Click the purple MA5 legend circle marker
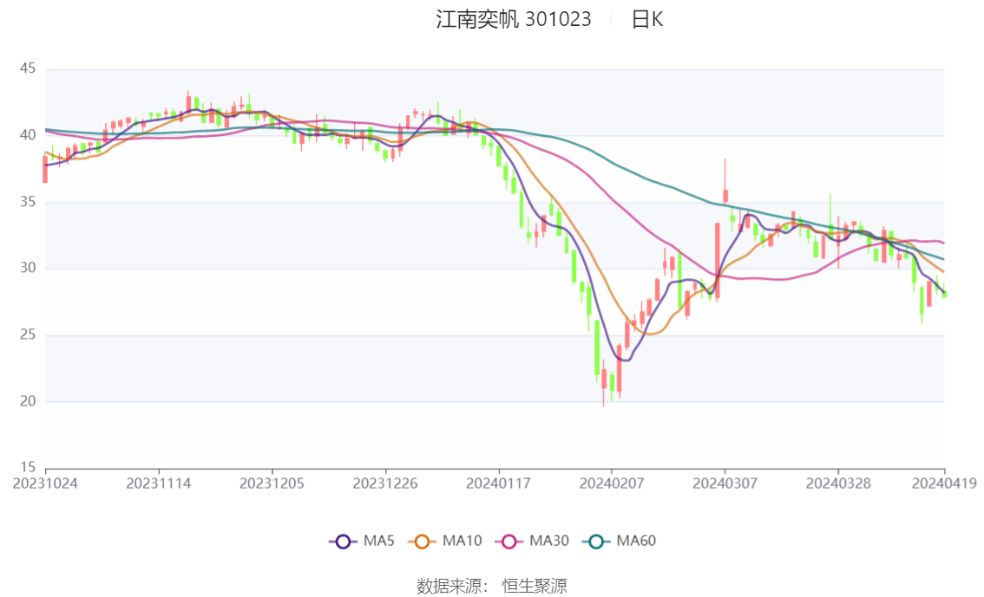Image resolution: width=984 pixels, height=597 pixels. pyautogui.click(x=343, y=542)
